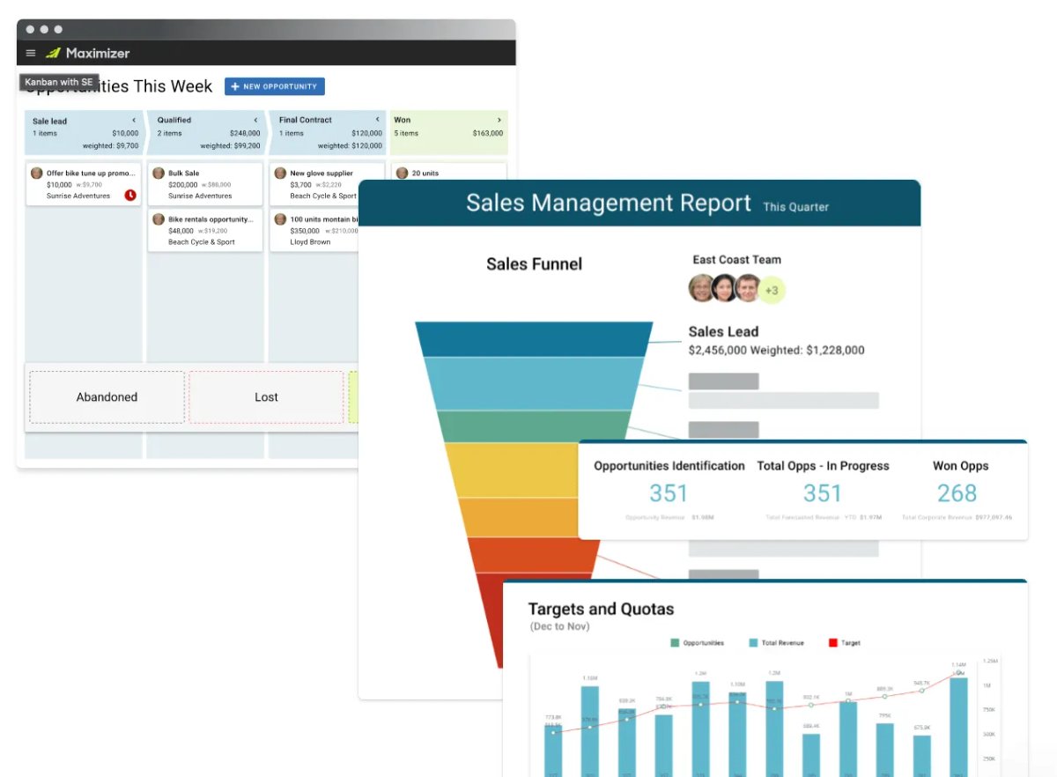
Task: Toggle the Total Revenue legend swatch
Action: (753, 643)
